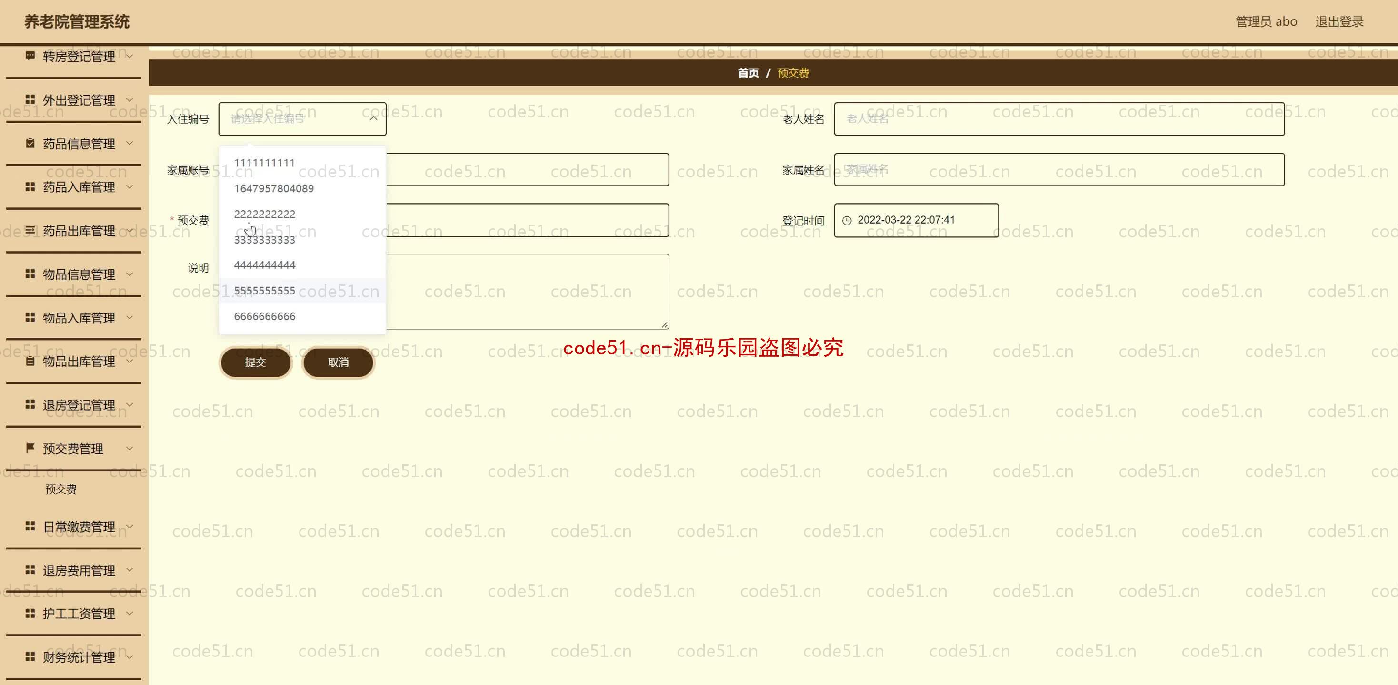Expand the 药品入库管理 chevron
Screen dimensions: 1398x685
point(130,186)
